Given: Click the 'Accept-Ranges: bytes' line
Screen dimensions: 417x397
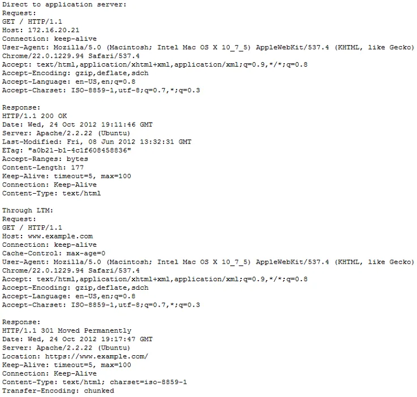Looking at the screenshot, I should [x=45, y=159].
